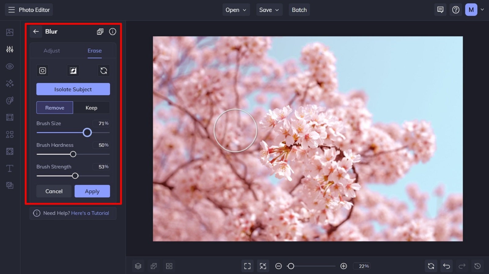
Task: Switch to the Erase tab
Action: tap(94, 51)
